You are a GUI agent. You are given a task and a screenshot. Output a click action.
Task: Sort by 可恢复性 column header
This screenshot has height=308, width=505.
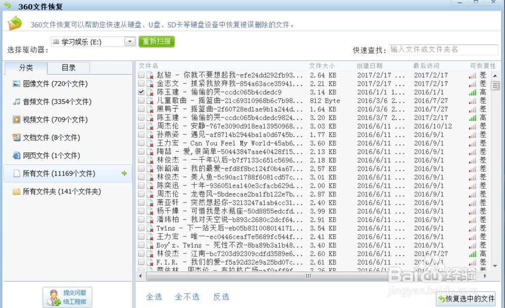click(x=483, y=66)
